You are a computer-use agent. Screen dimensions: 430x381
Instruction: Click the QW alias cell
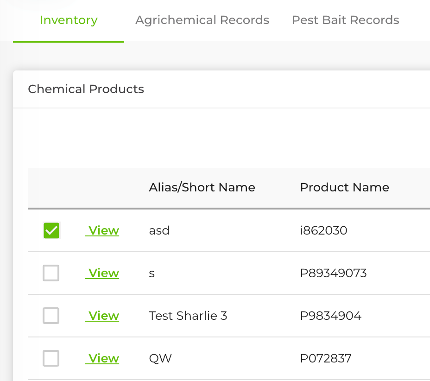point(160,358)
